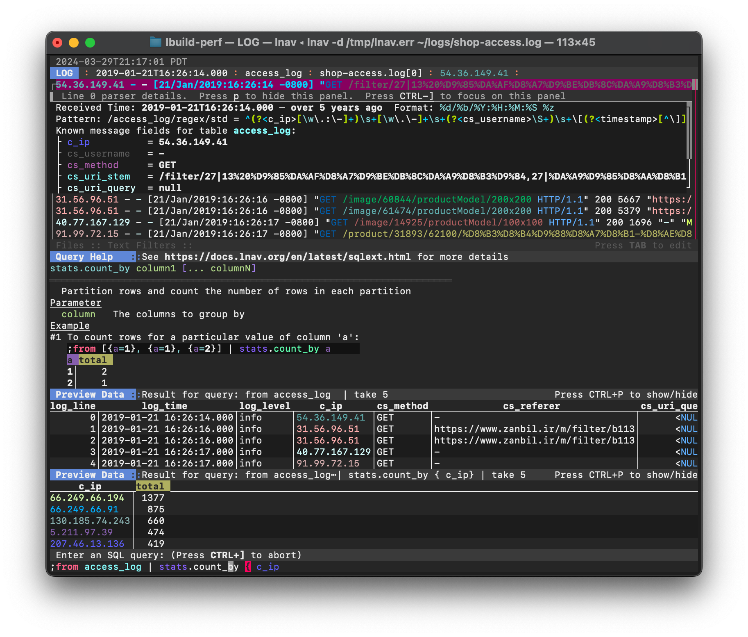Select the LOG view label
The image size is (748, 637).
tap(64, 73)
